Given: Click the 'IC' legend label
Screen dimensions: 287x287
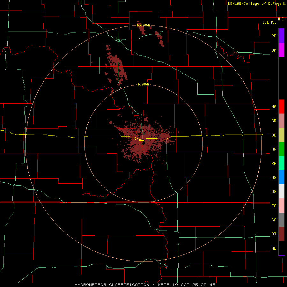Looking at the screenshot, I should pyautogui.click(x=274, y=206).
